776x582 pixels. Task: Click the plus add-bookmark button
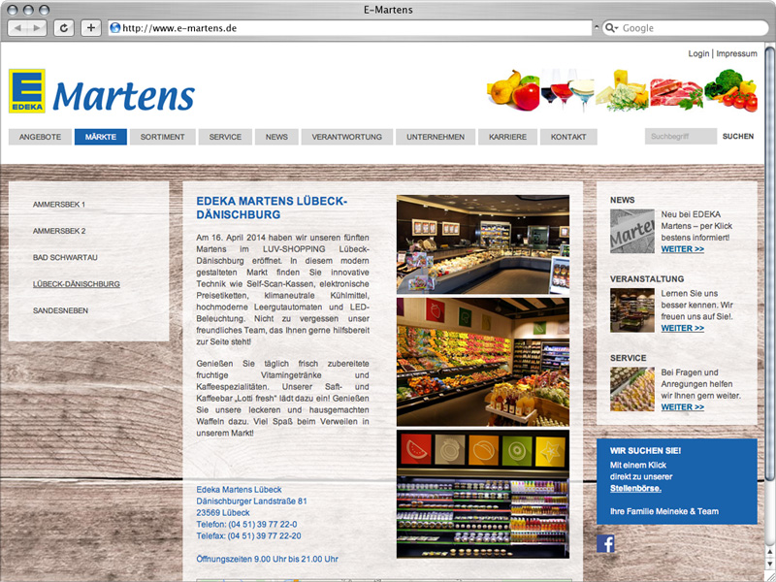(x=90, y=28)
